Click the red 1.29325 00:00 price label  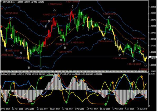pos(105,41)
